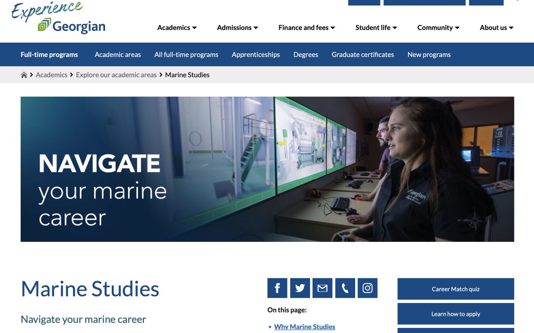Open All full-time programs tab

186,55
